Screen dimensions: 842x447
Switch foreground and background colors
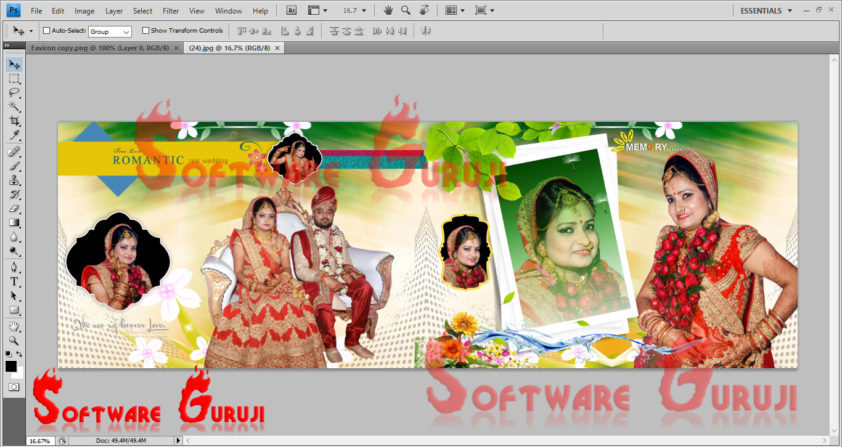click(20, 354)
